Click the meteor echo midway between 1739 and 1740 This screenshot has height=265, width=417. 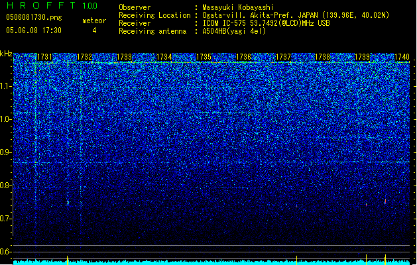385,202
